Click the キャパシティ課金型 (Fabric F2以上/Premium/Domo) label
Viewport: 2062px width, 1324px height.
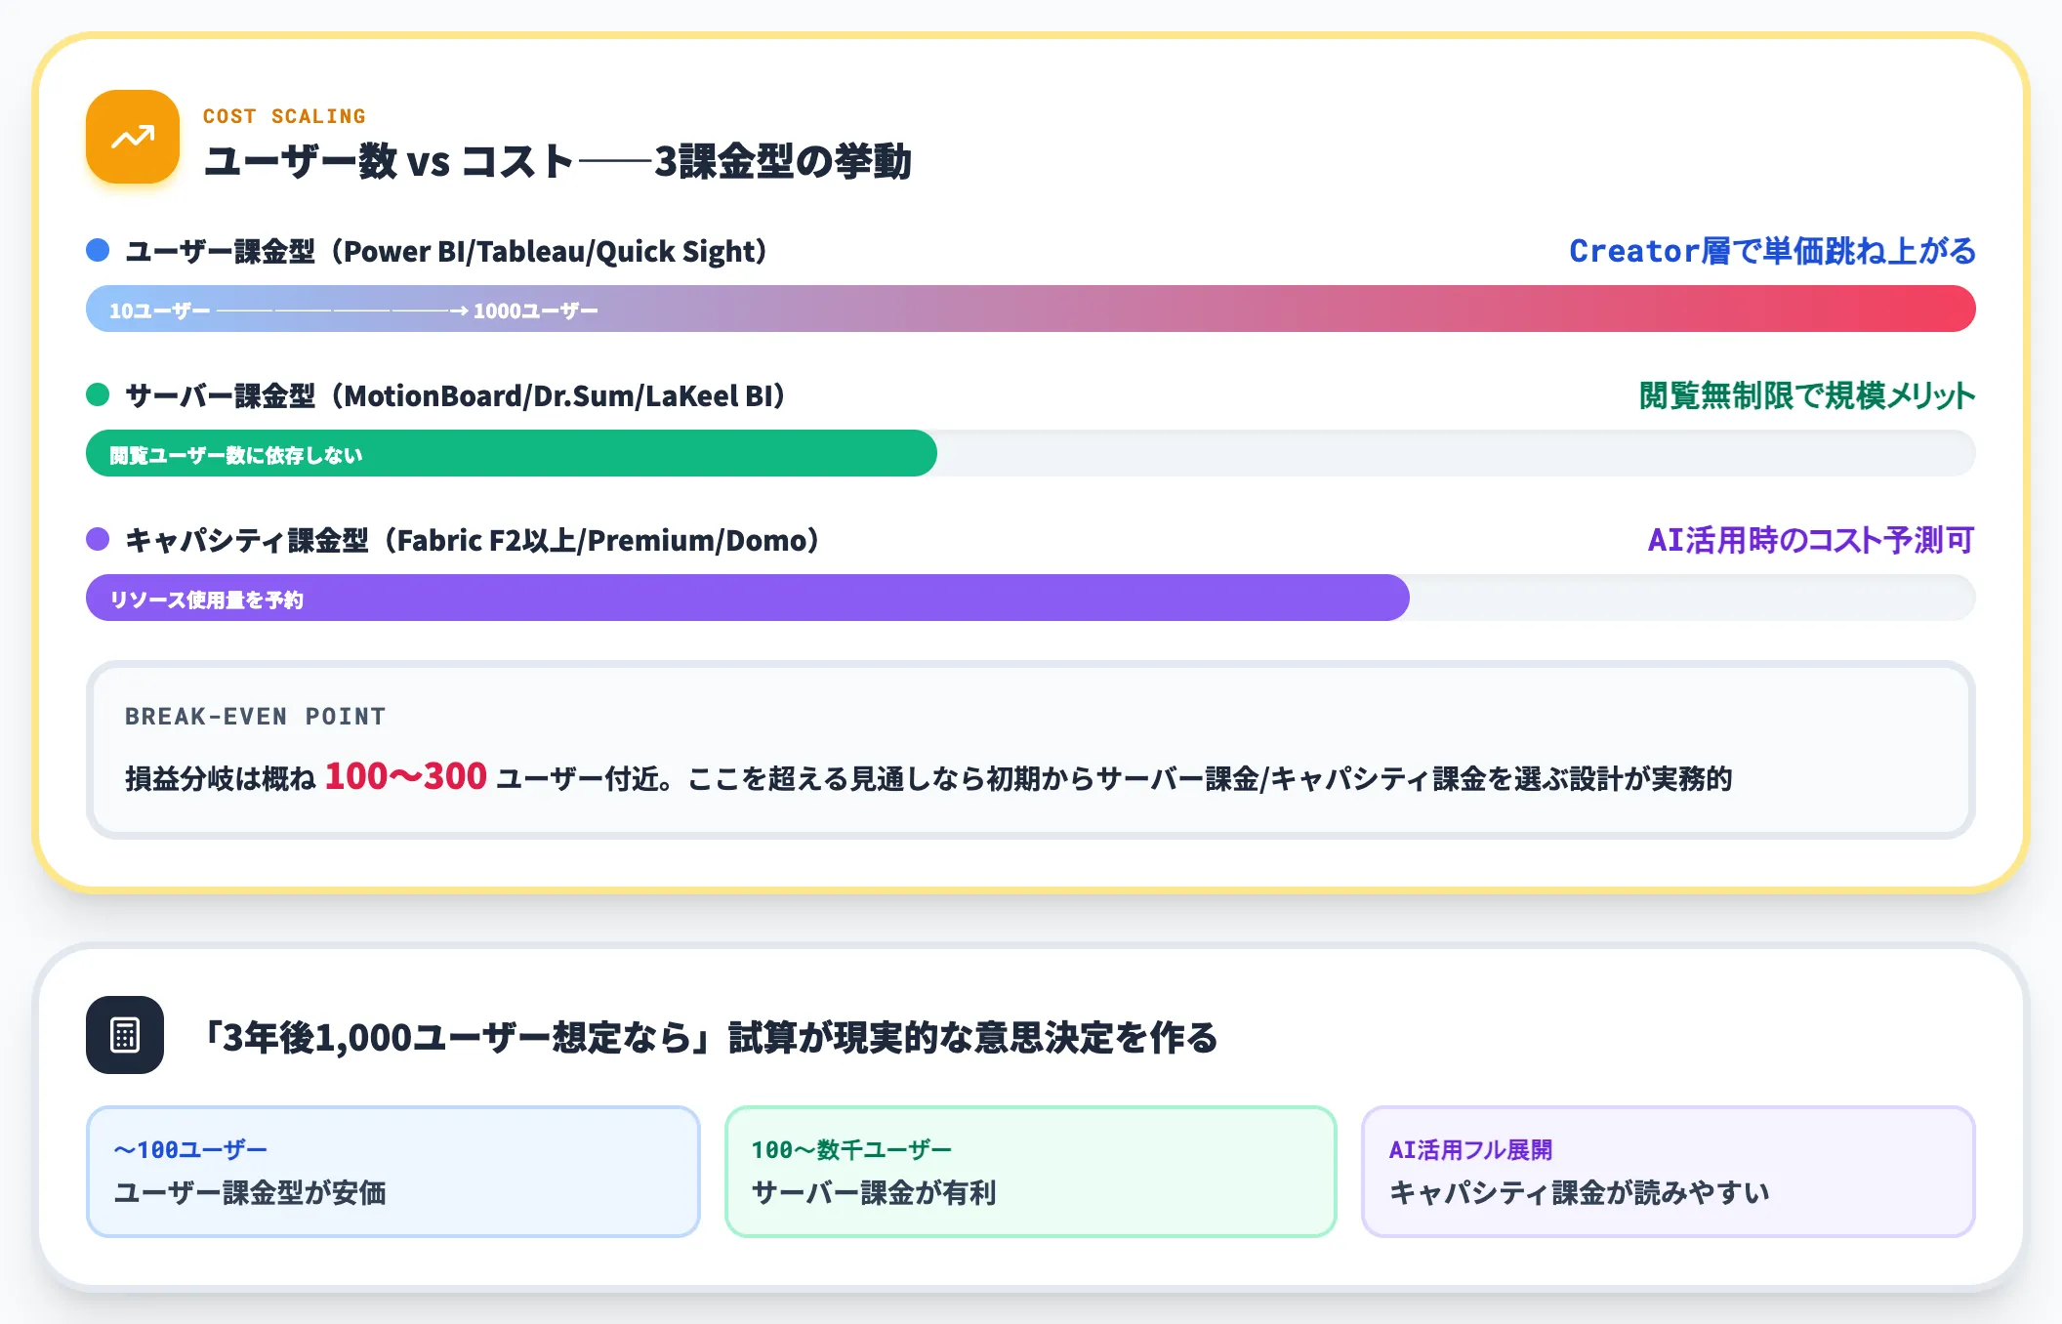tap(473, 540)
